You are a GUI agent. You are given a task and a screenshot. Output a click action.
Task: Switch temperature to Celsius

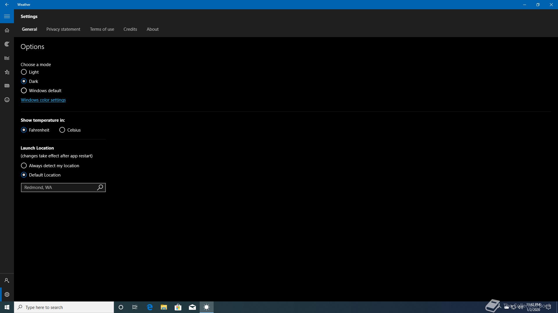[x=62, y=130]
